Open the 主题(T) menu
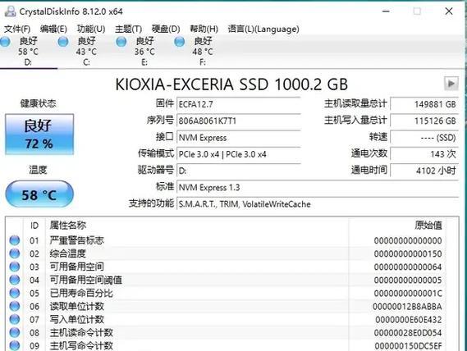 [x=128, y=29]
